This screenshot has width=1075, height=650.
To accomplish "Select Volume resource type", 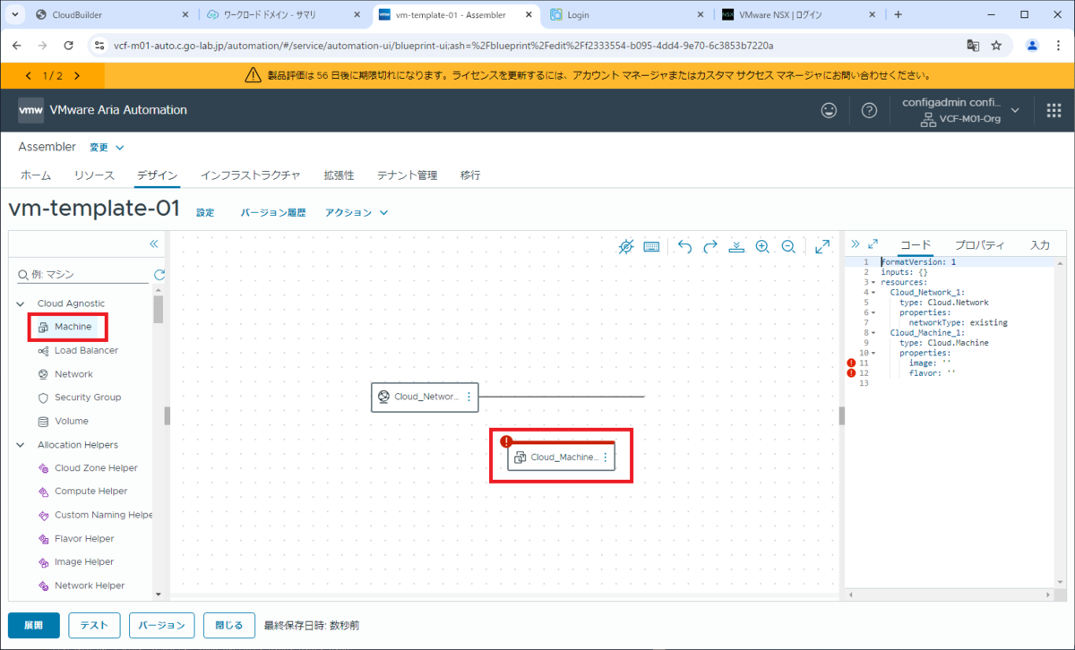I will click(x=72, y=421).
